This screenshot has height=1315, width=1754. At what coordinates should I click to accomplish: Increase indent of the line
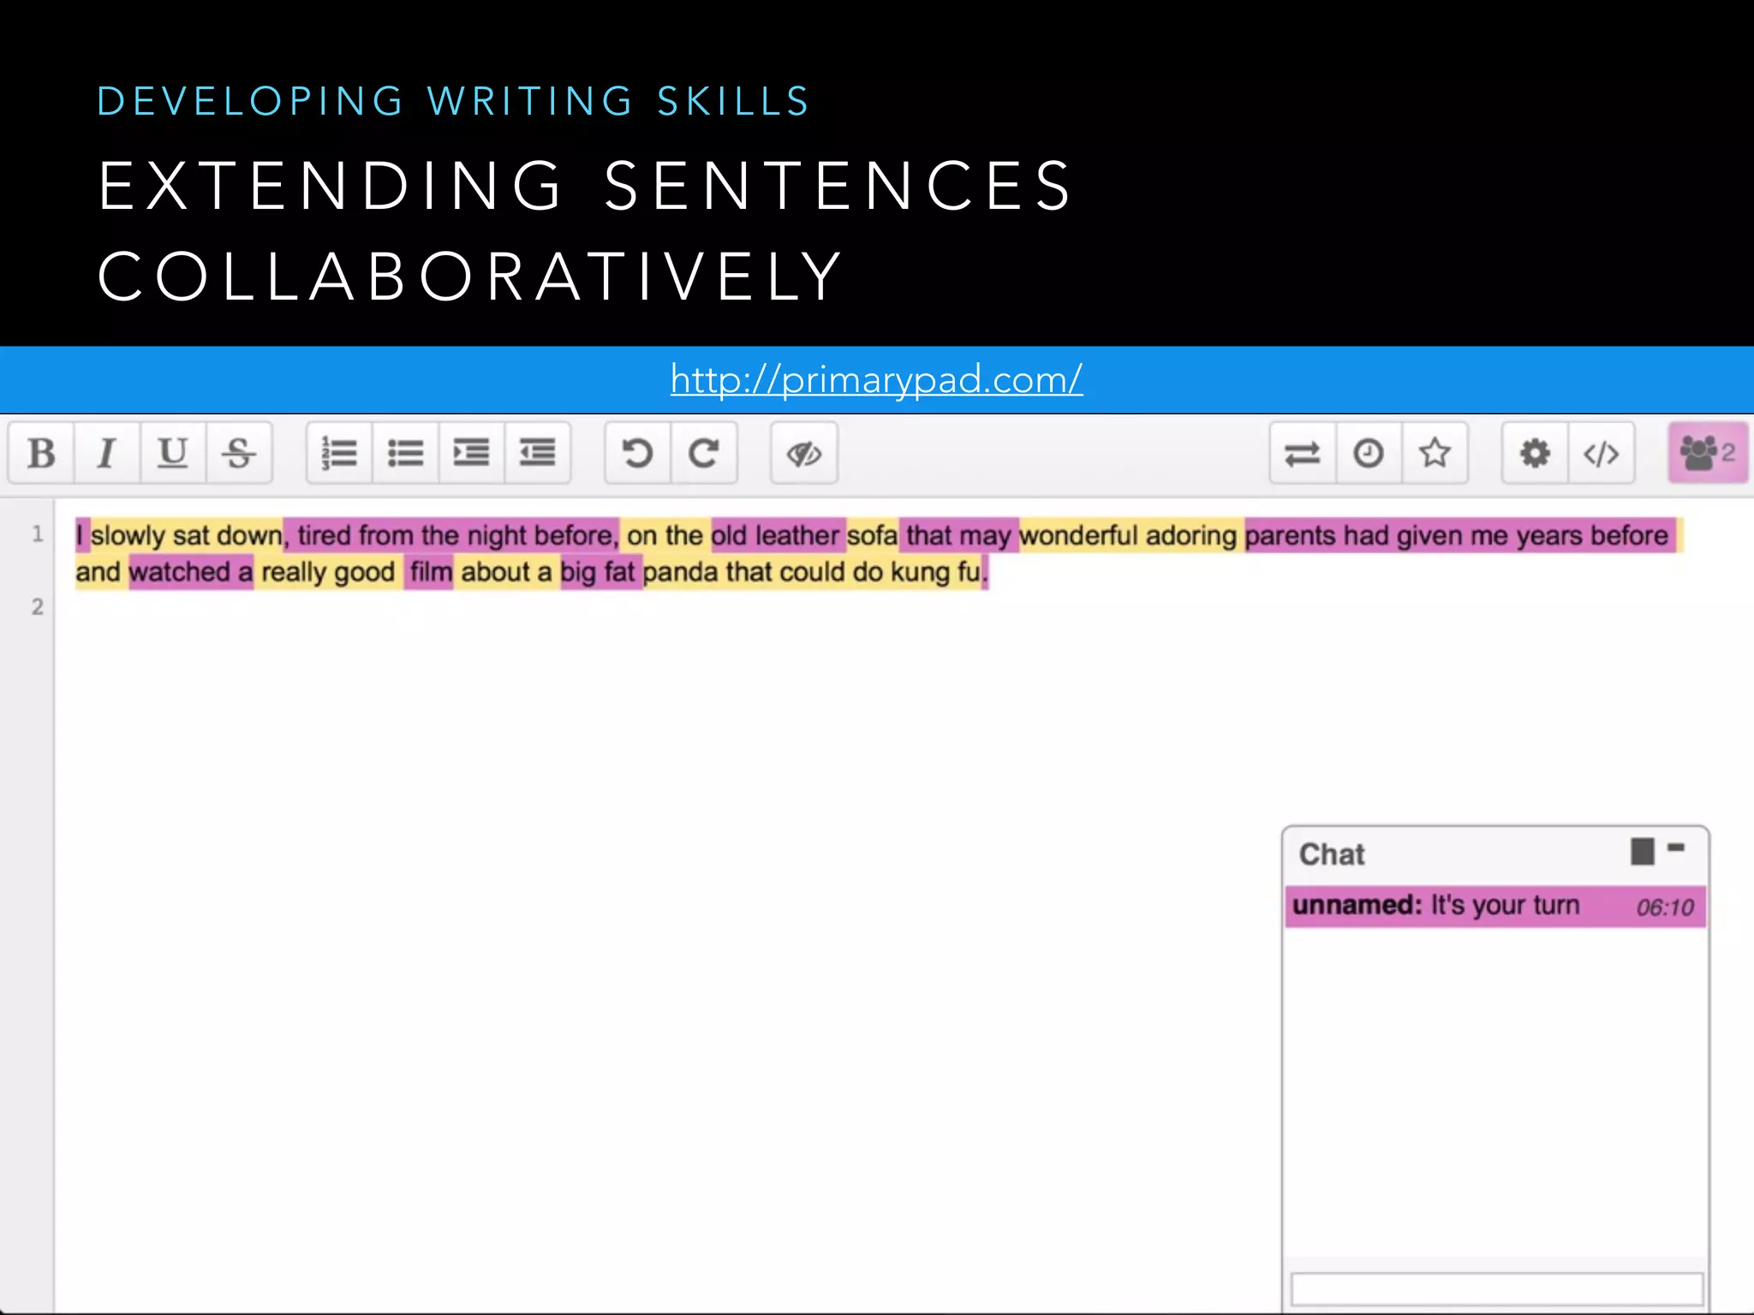coord(471,453)
